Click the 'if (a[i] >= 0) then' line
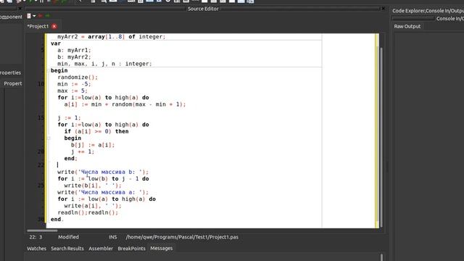This screenshot has height=261, width=464. point(96,131)
